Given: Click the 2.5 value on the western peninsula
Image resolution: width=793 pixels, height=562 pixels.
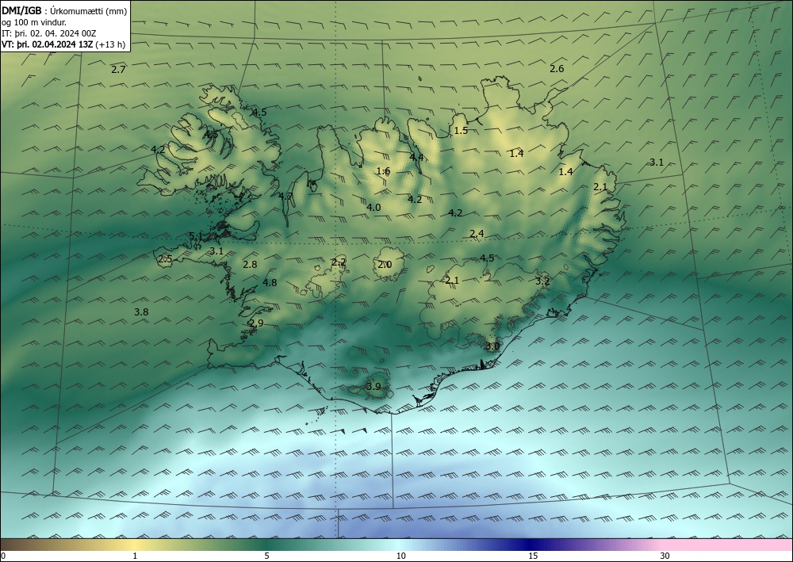Looking at the screenshot, I should click(166, 259).
